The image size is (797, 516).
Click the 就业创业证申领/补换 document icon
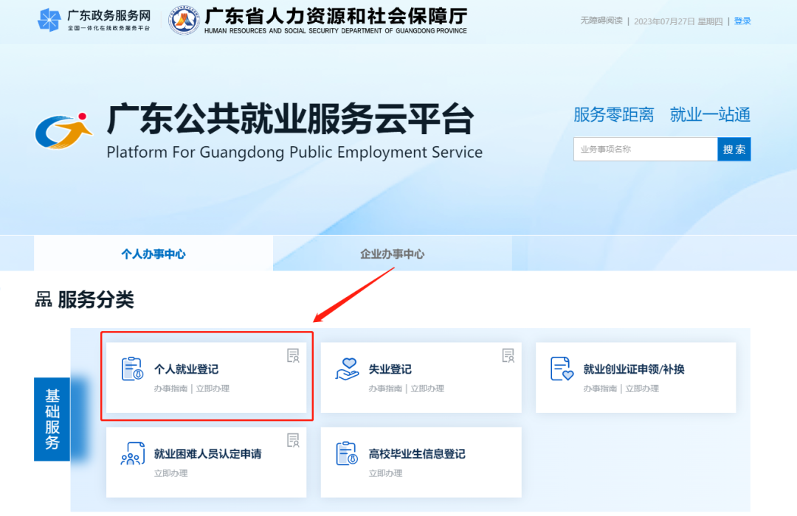point(562,369)
